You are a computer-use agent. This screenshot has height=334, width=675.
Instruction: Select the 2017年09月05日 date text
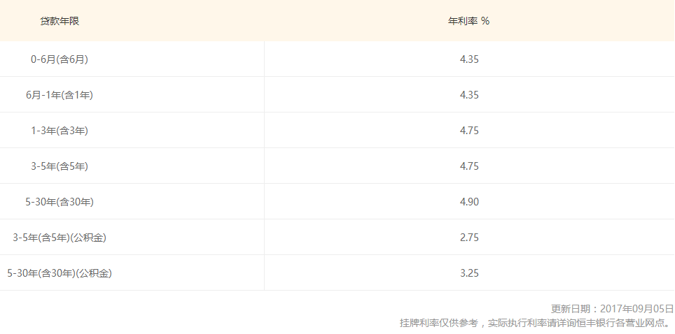[636, 308]
